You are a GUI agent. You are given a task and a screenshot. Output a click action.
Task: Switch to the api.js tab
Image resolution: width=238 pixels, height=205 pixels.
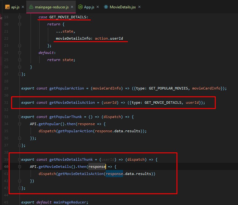pyautogui.click(x=12, y=7)
